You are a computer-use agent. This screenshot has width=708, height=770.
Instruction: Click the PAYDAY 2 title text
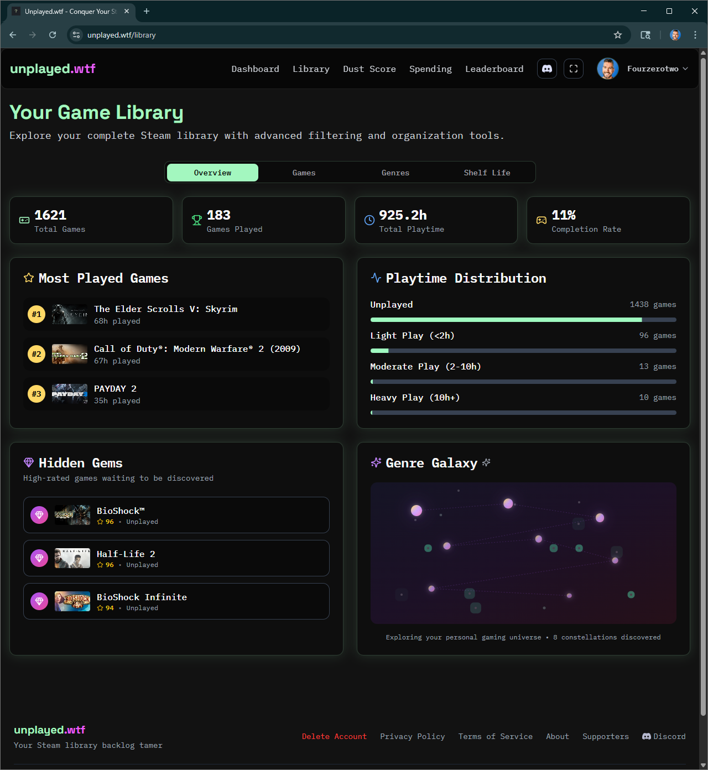[x=115, y=388]
